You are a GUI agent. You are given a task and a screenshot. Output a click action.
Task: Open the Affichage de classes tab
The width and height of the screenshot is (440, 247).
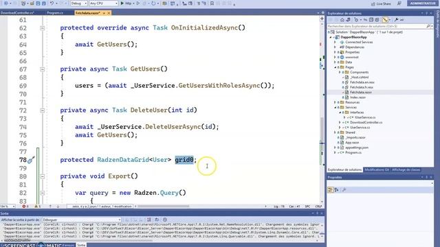click(x=406, y=169)
